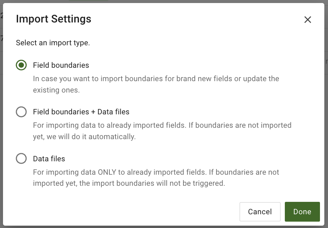Select the Field boundaries radio button
Viewport: 328px width, 228px height.
coord(21,65)
